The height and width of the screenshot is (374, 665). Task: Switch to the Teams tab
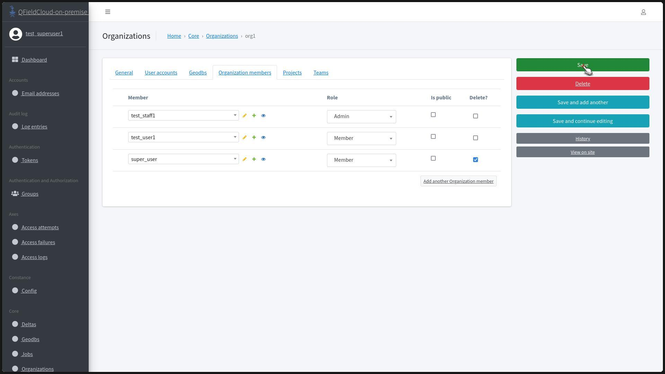pos(321,72)
